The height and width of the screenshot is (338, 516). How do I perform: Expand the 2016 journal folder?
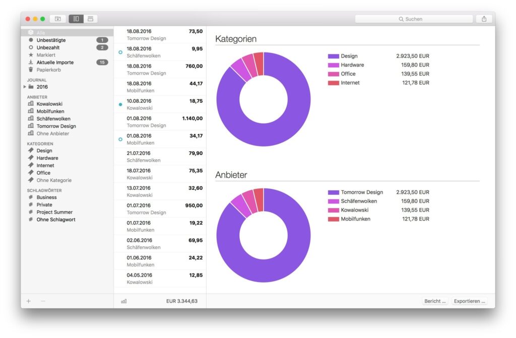[x=24, y=87]
